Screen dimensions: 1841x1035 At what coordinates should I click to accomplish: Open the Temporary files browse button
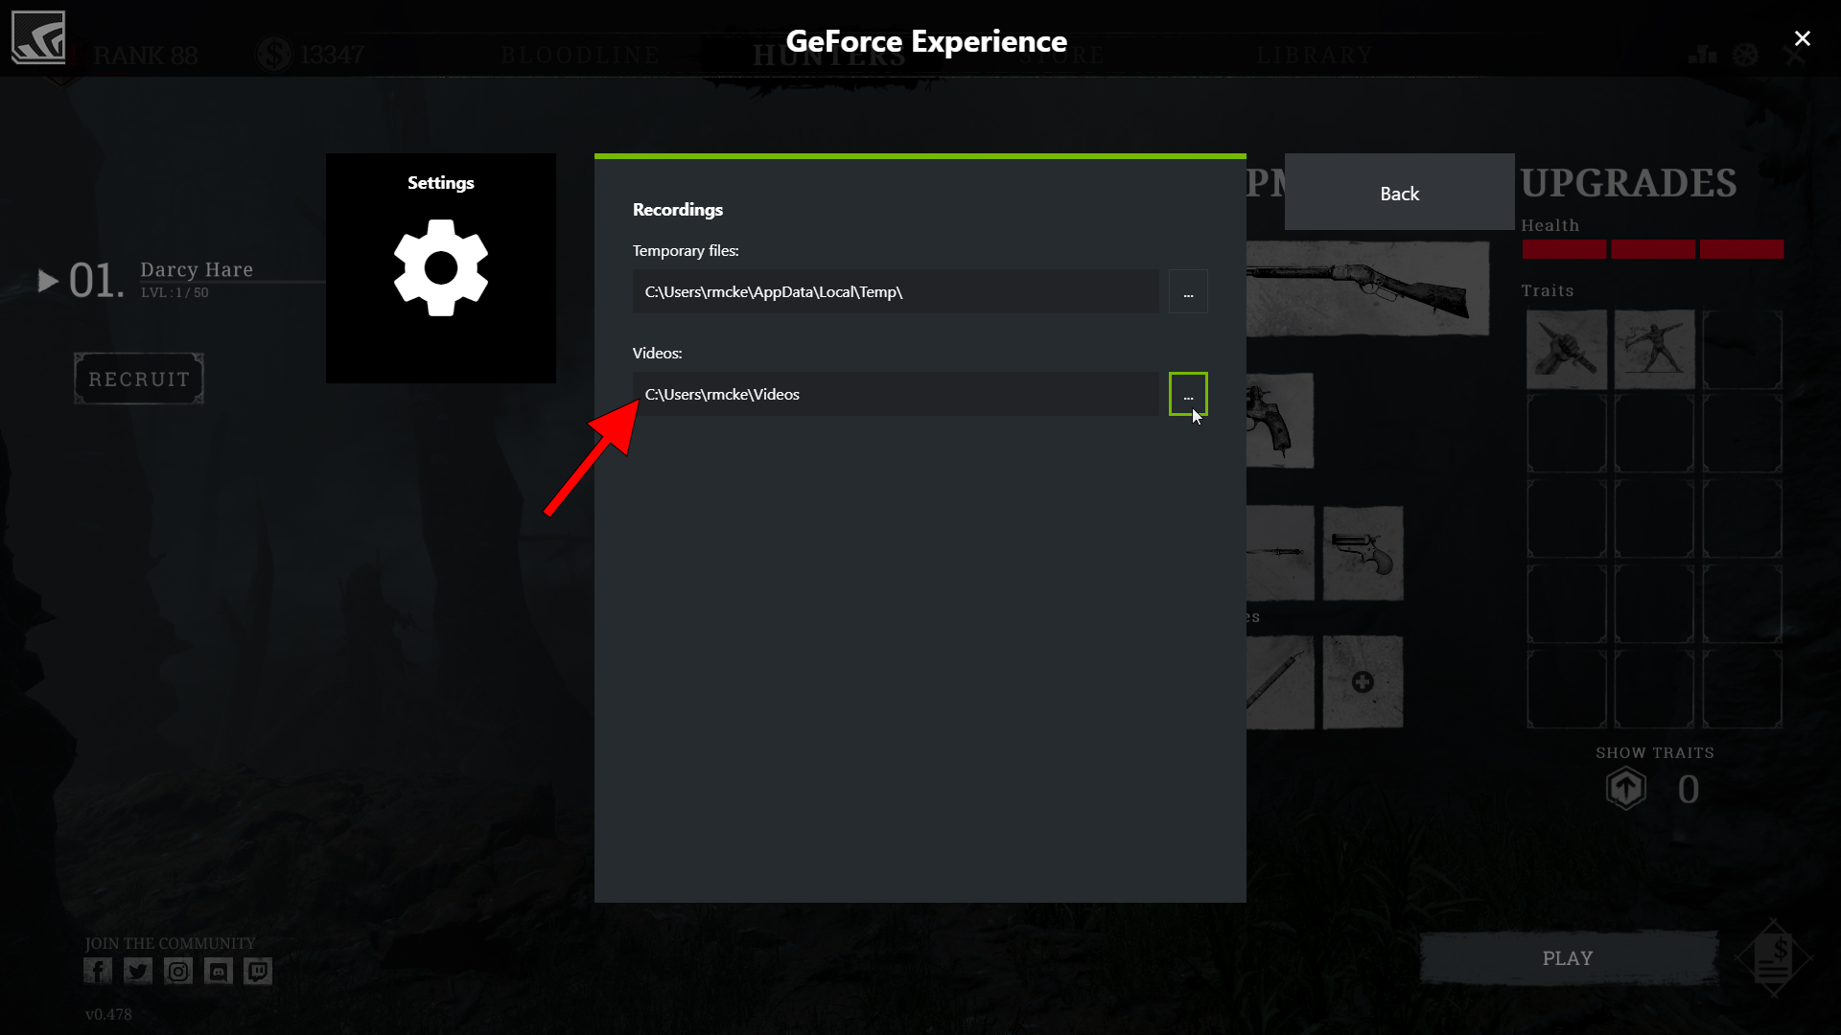tap(1188, 291)
